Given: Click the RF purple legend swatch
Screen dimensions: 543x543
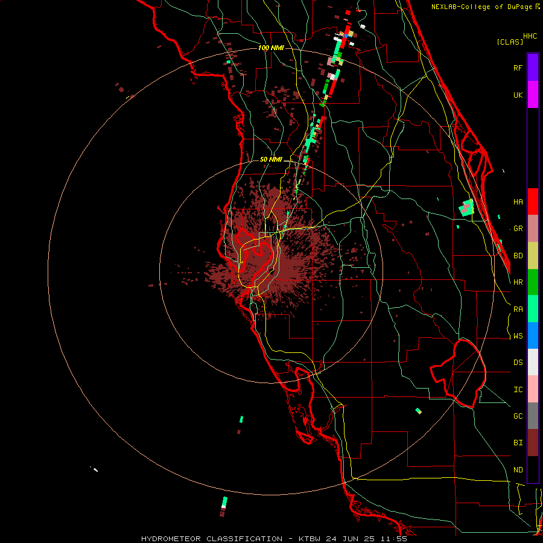Looking at the screenshot, I should point(533,67).
